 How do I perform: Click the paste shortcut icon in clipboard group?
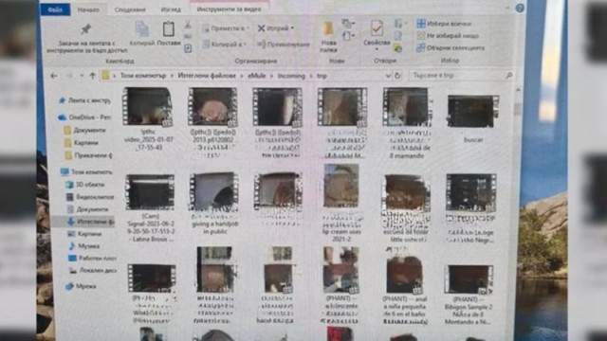tap(188, 48)
